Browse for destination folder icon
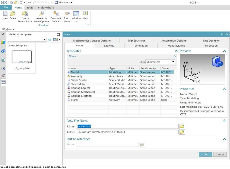 182,132
